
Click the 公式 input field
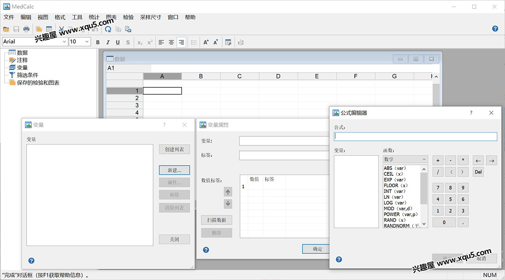click(x=415, y=137)
